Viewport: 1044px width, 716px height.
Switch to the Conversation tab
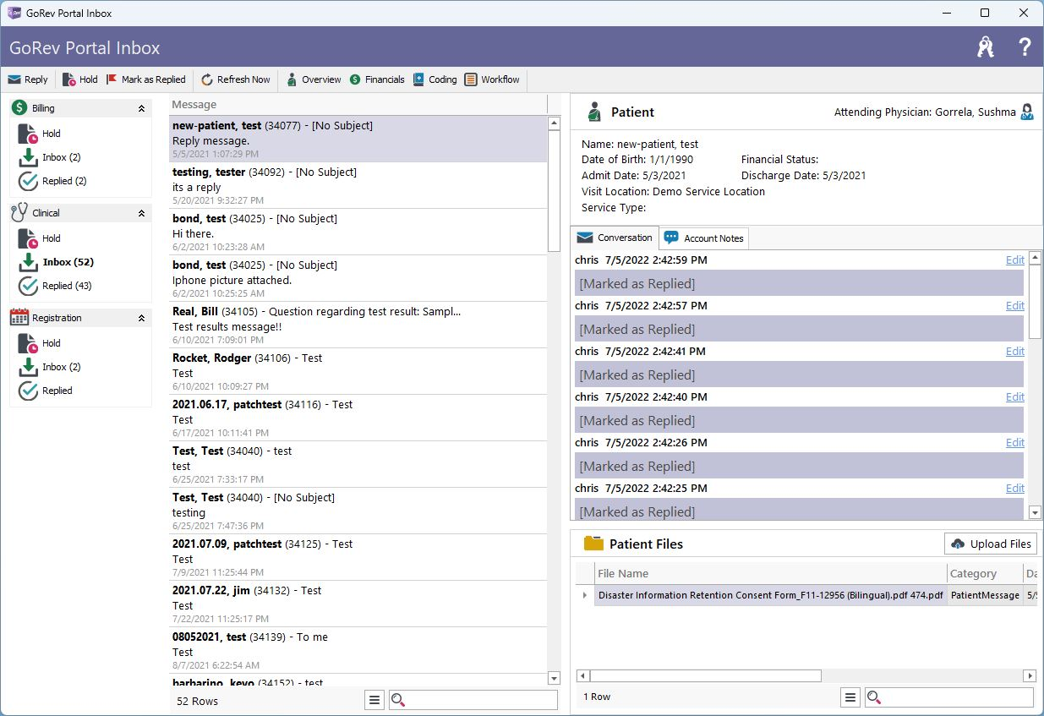[615, 238]
